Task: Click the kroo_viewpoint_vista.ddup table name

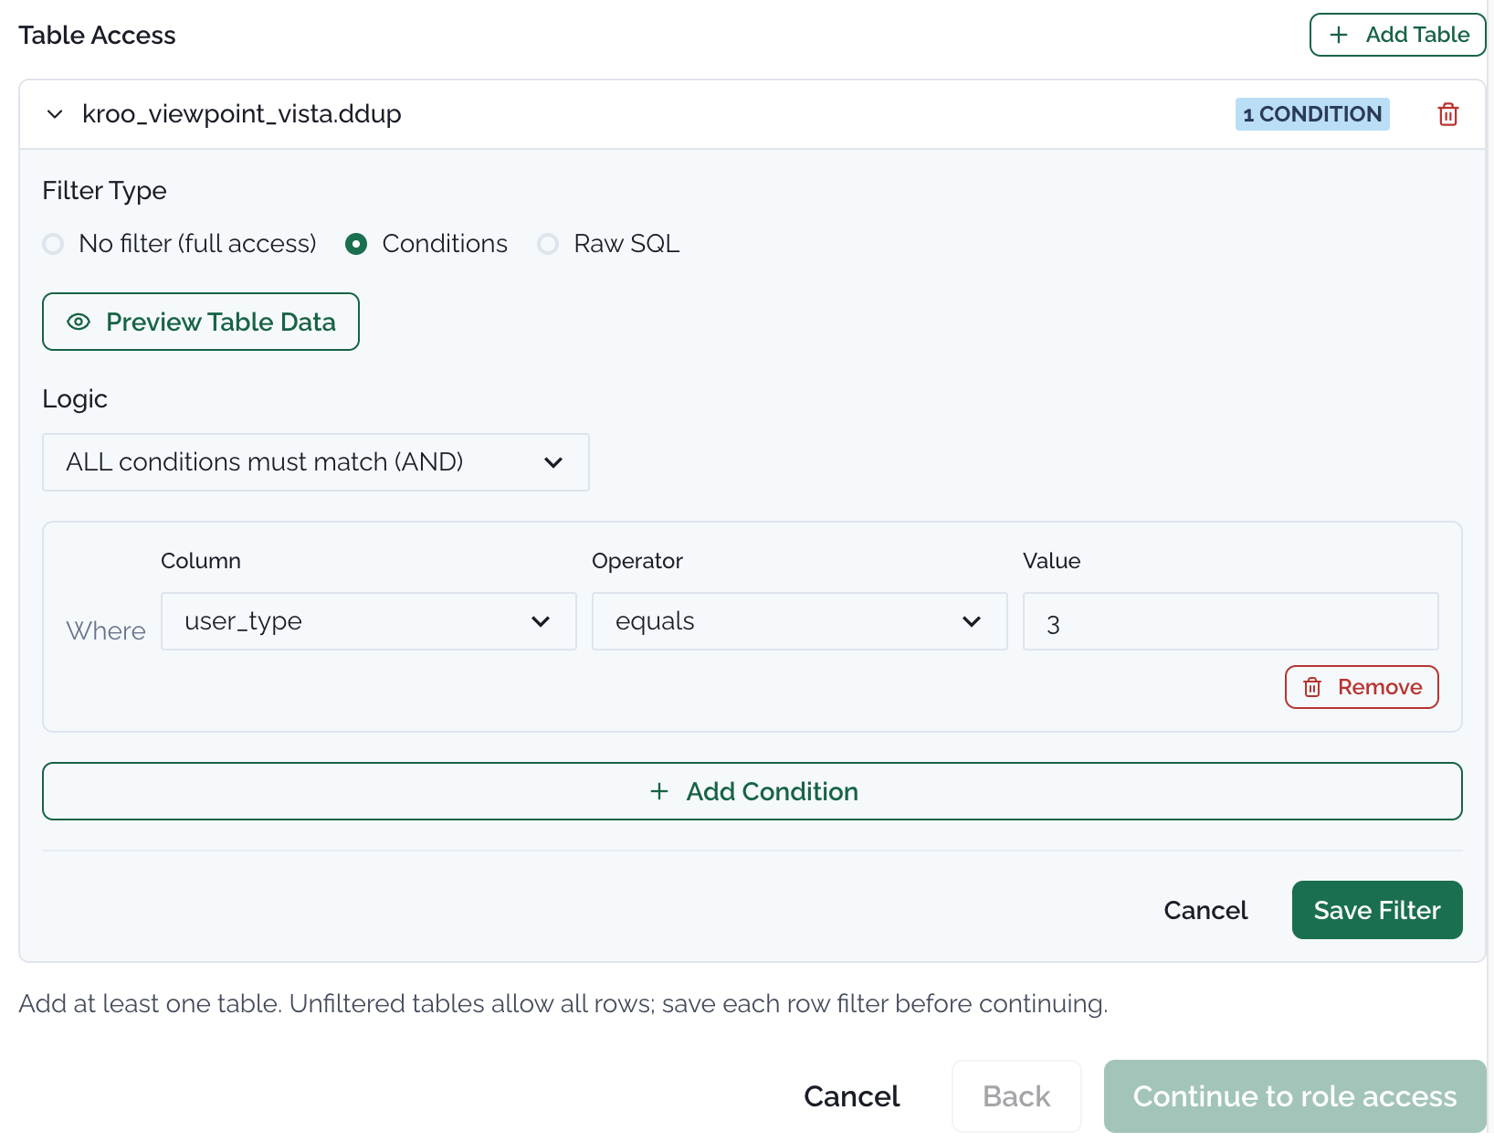Action: coord(242,114)
